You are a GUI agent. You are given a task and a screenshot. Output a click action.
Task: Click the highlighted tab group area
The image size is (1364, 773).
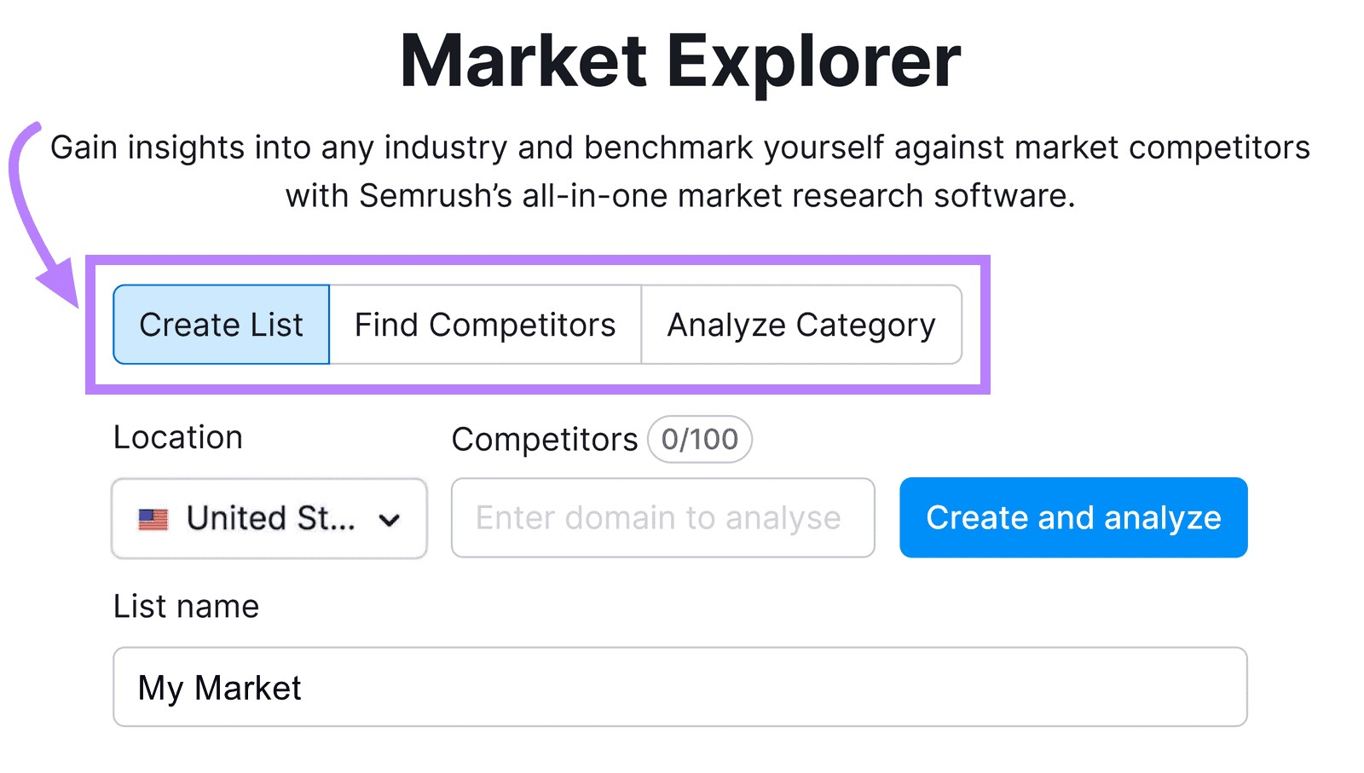[539, 324]
